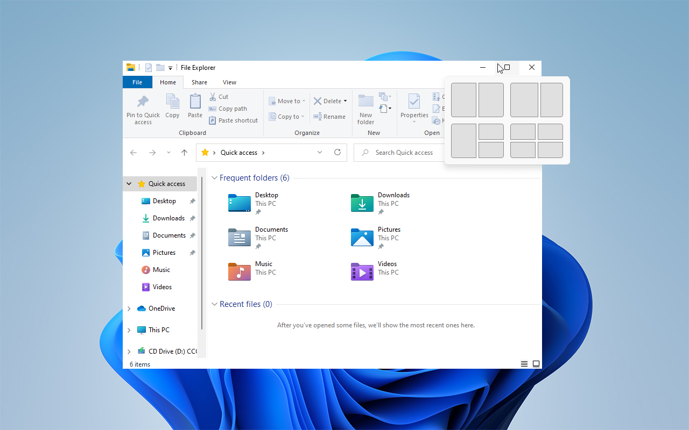Snap to tall left zone of three-zone layout
Screen dimensions: 689x430
463,141
